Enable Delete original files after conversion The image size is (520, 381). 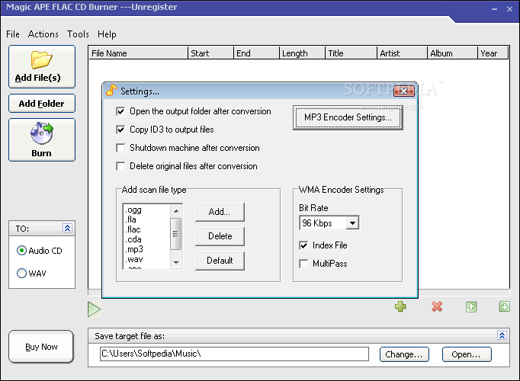point(120,166)
